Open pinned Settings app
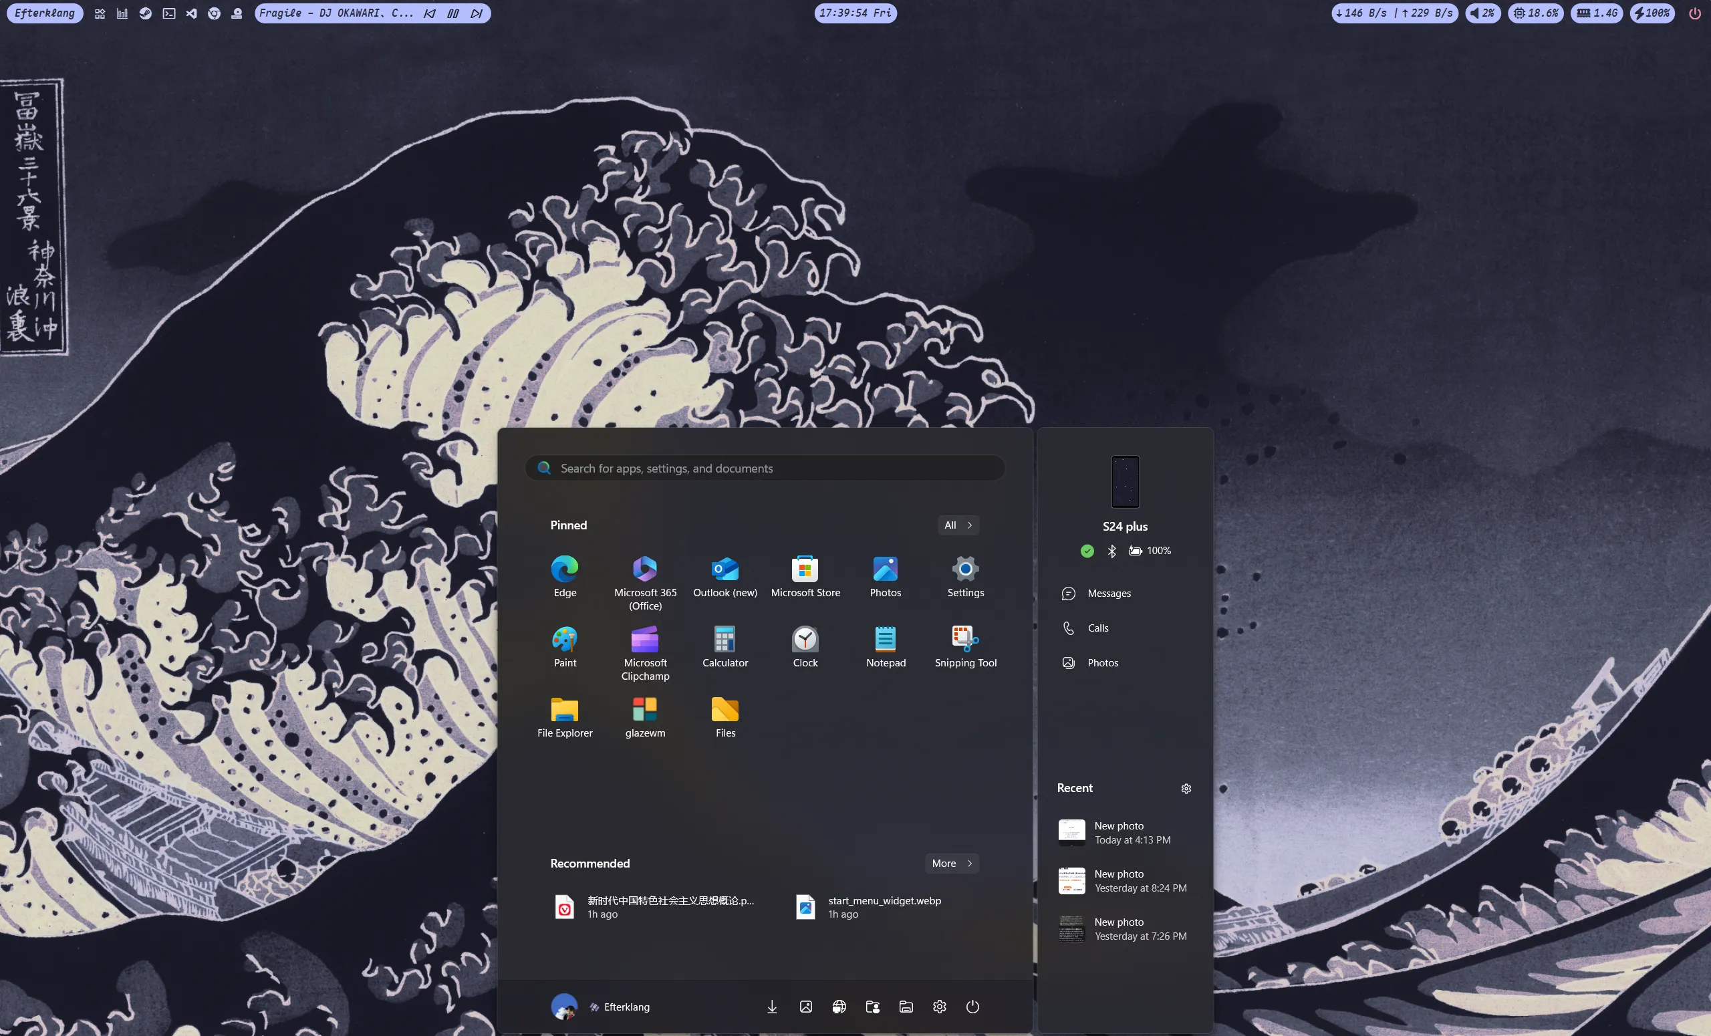This screenshot has height=1036, width=1711. (965, 576)
